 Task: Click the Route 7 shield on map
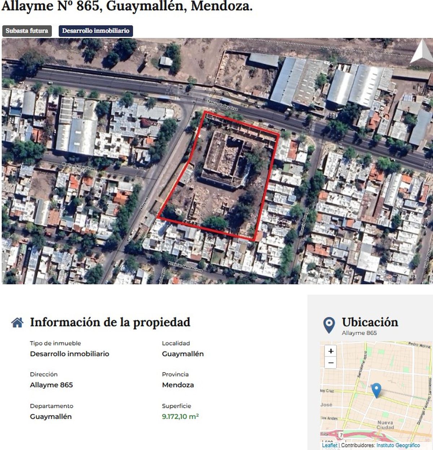[x=340, y=435]
